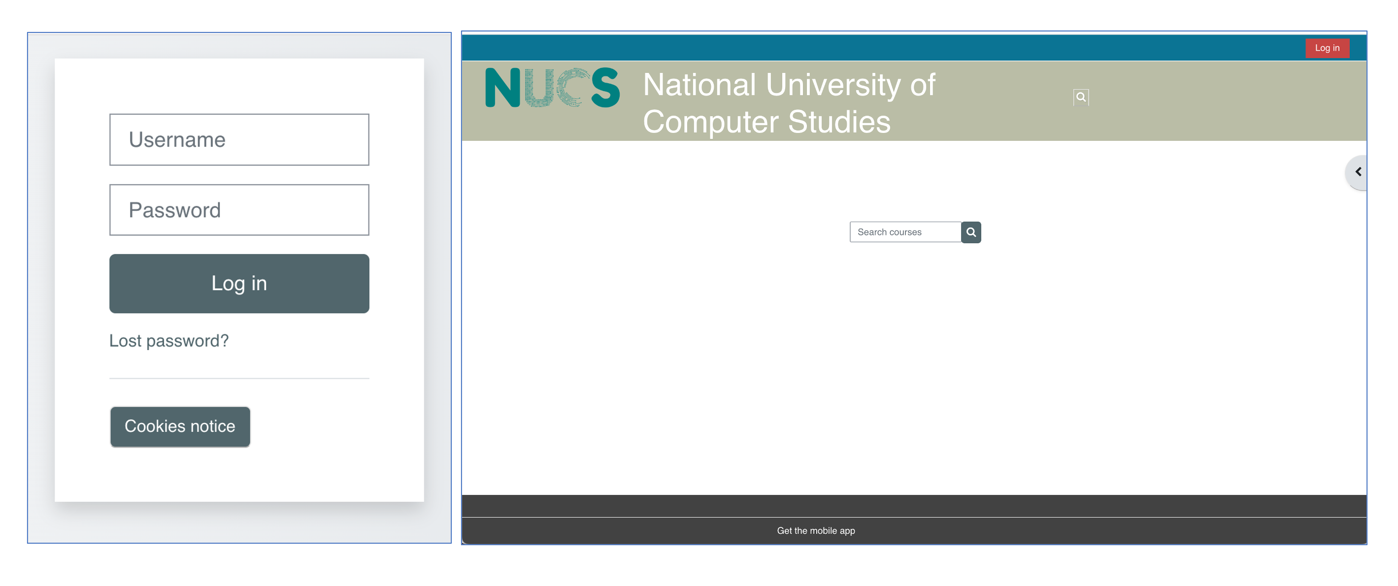Expand the side drawer chevron

[1357, 172]
